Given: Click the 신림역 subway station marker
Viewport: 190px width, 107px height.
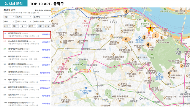Looking at the screenshot, I should [x=97, y=85].
